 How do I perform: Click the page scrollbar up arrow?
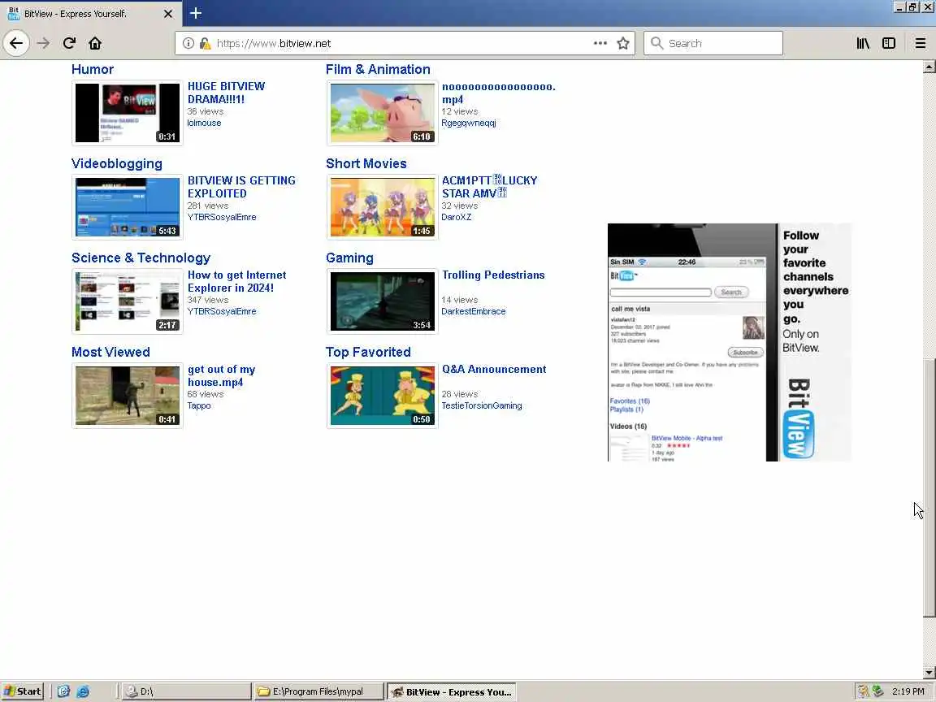coord(929,67)
